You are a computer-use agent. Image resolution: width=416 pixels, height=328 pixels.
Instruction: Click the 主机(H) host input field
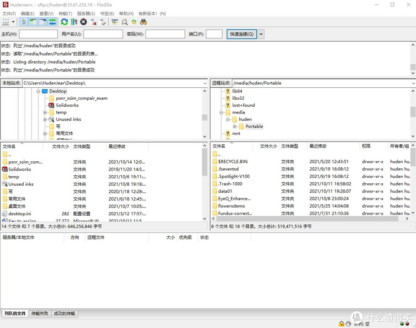[38, 34]
